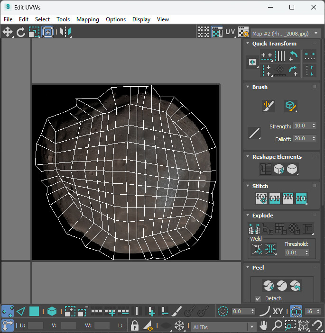The height and width of the screenshot is (333, 325).
Task: Open the Display menu
Action: (x=141, y=19)
